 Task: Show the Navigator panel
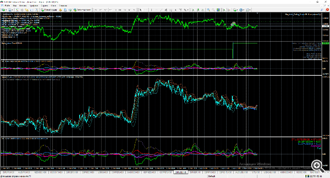[x=26, y=10]
